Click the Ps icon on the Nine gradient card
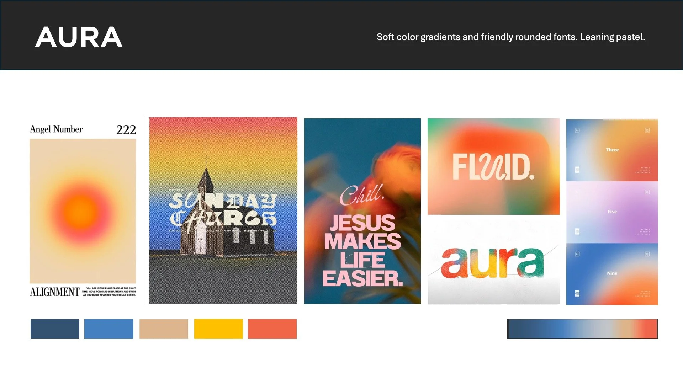Screen dimensions: 683x384 (577, 254)
